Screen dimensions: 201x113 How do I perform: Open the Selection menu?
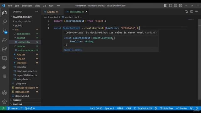tap(27, 6)
